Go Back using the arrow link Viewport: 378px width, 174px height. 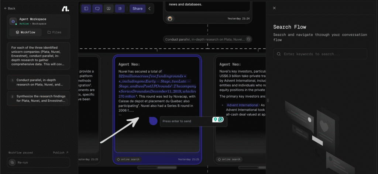[x=10, y=8]
